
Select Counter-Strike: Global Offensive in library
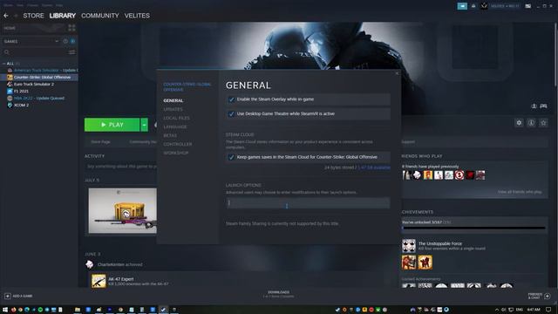(39, 78)
